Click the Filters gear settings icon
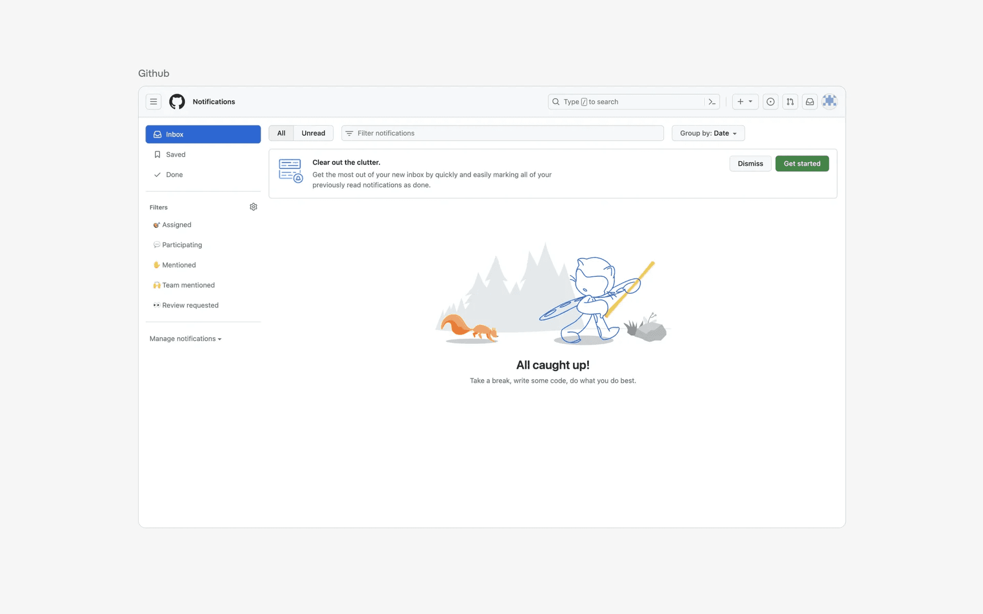The image size is (983, 614). (253, 207)
